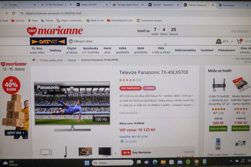Open Péče o tělo a zdraví menu
Viewport: 251px width, 167px height.
coord(161,50)
